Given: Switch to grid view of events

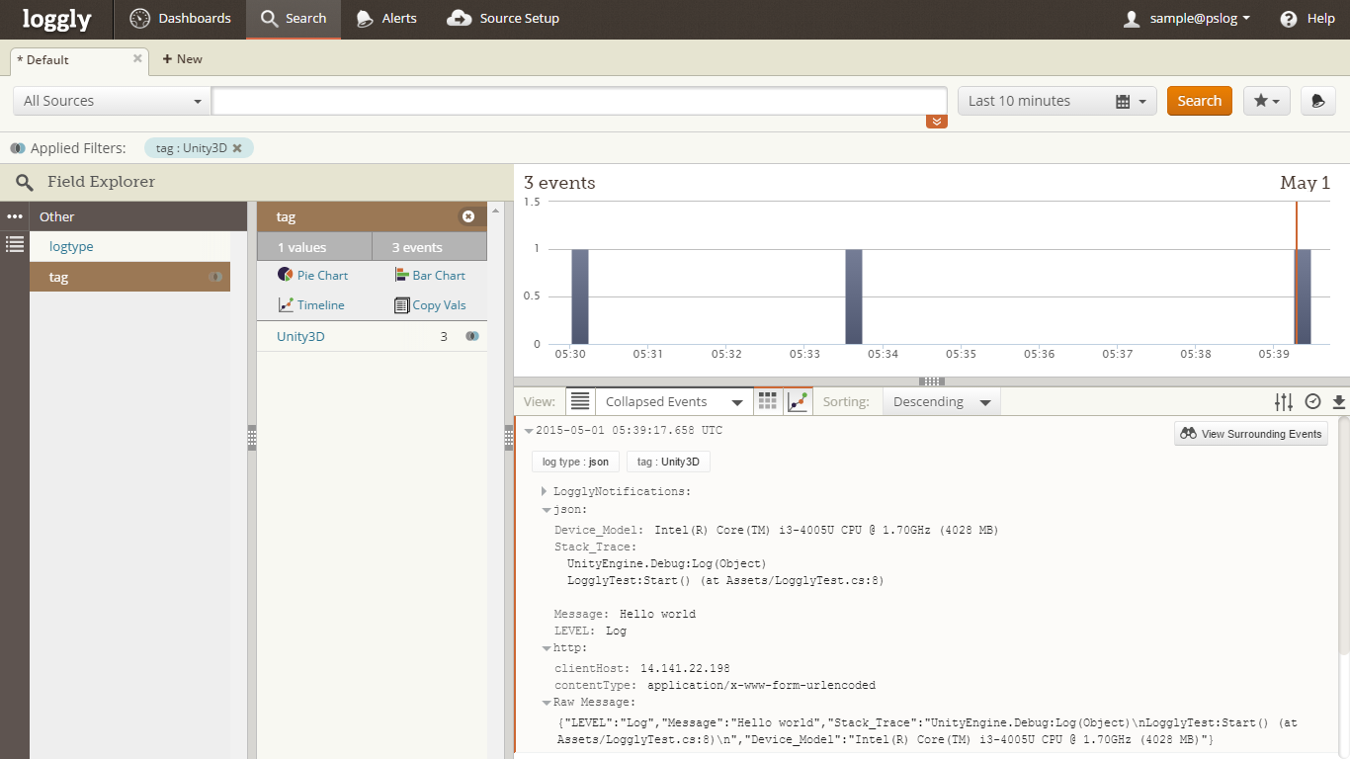Looking at the screenshot, I should 767,401.
